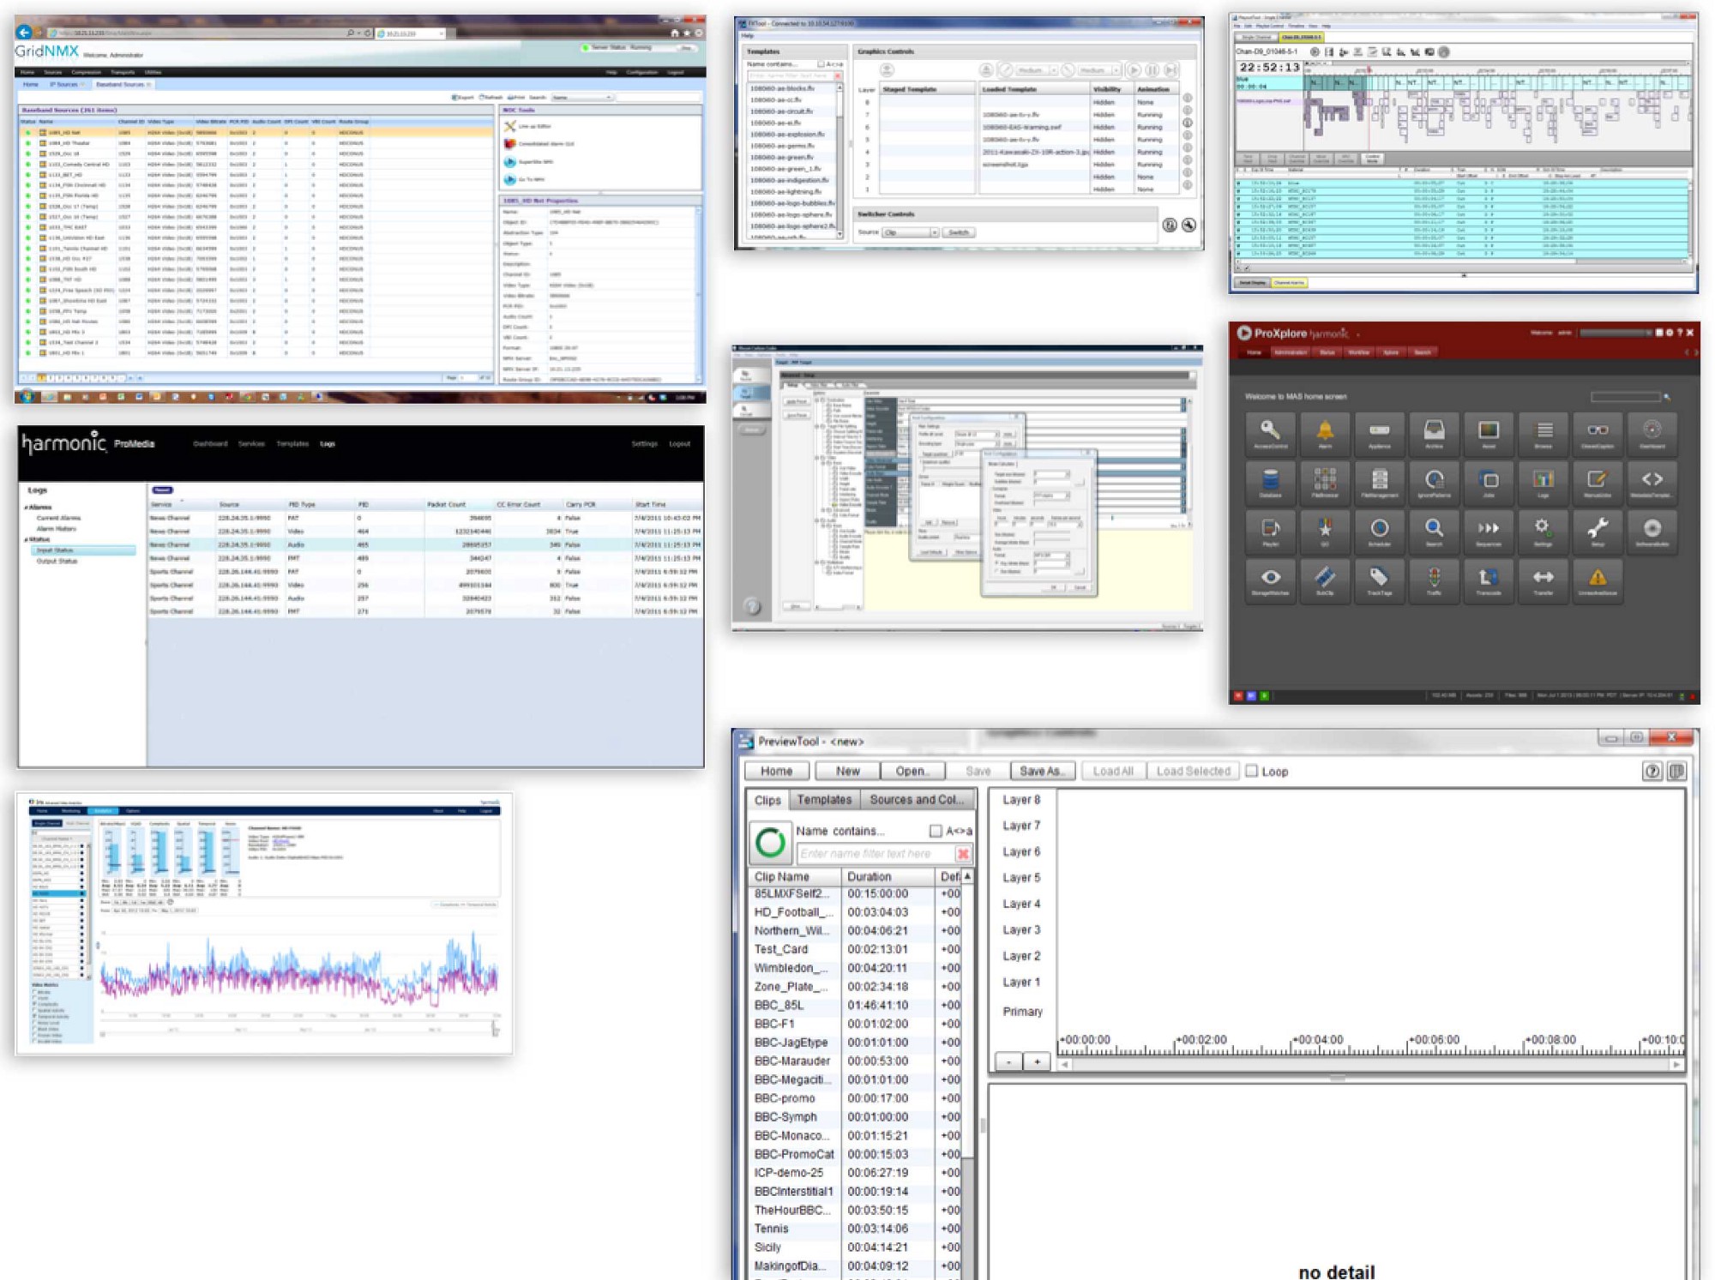
Task: Click the wrench settings icon in FXTool
Action: (x=1188, y=225)
